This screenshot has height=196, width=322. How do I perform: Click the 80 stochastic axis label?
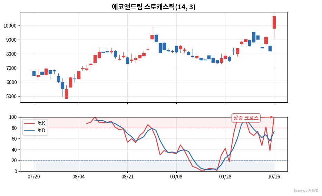(x=14, y=128)
